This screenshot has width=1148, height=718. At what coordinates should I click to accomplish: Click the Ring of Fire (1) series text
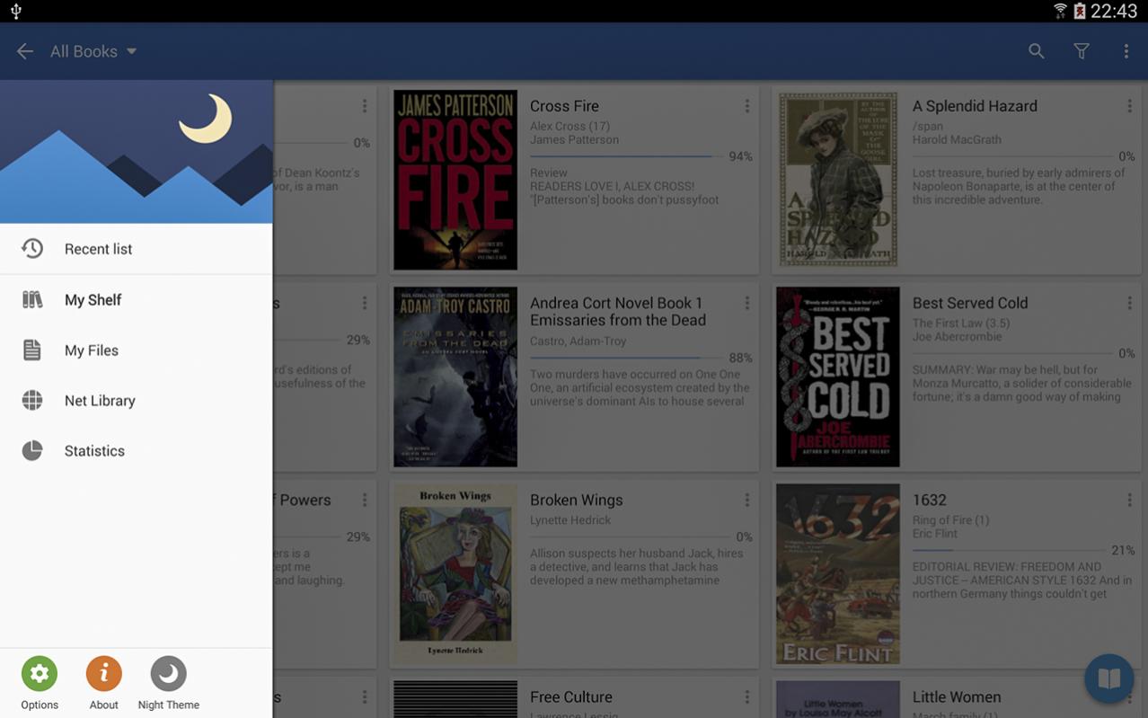[950, 520]
